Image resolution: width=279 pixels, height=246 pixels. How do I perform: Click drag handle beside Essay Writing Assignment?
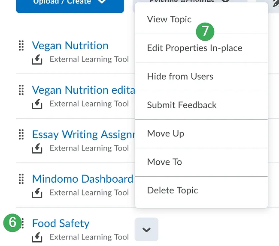[21, 134]
